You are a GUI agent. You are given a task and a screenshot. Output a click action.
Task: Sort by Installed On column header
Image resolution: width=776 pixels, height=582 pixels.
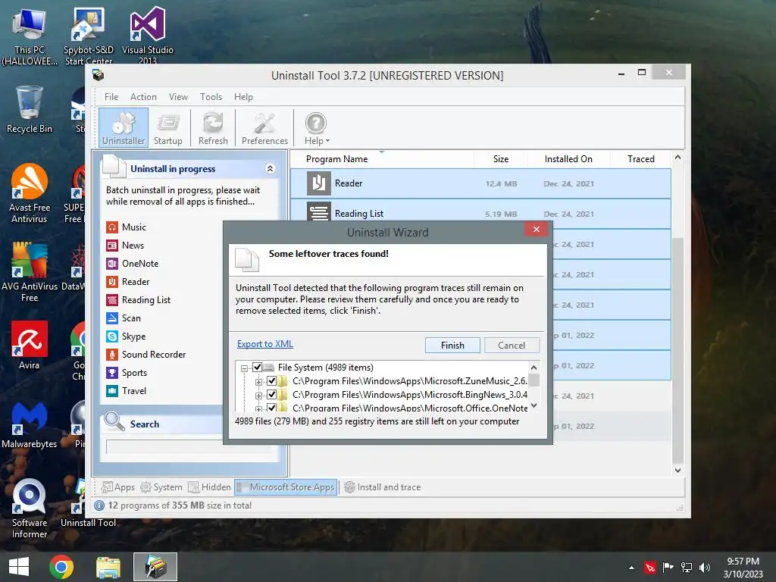[568, 159]
